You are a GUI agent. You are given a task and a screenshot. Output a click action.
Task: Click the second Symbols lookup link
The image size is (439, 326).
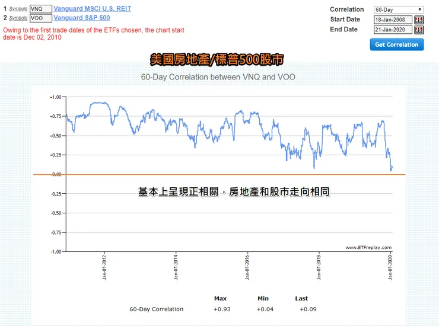tap(18, 18)
